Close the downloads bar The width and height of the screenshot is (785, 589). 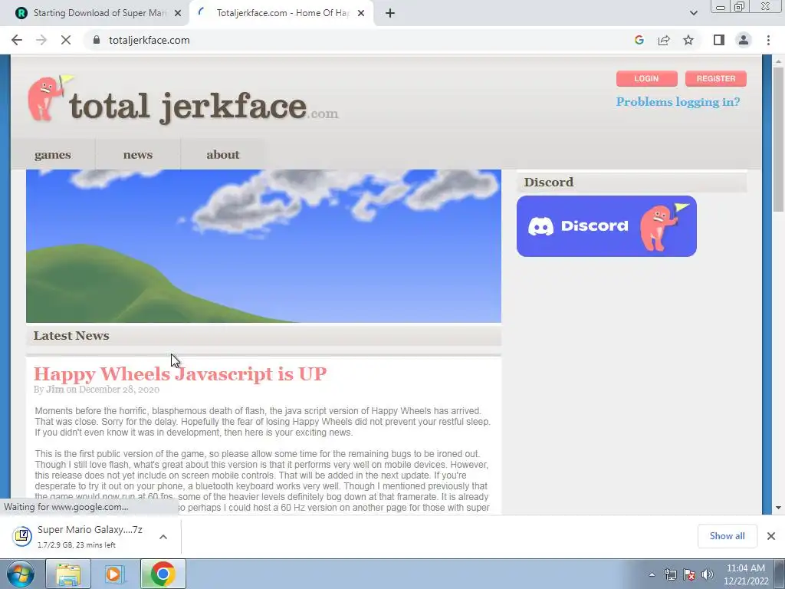[771, 536]
